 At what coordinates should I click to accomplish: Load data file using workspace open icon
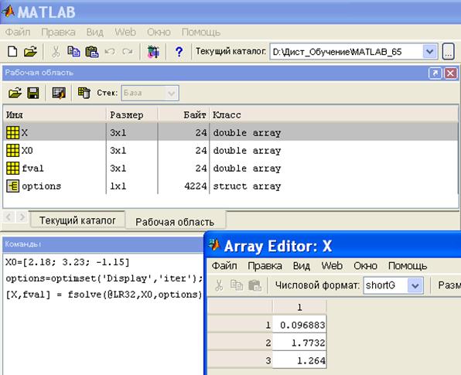click(x=15, y=93)
